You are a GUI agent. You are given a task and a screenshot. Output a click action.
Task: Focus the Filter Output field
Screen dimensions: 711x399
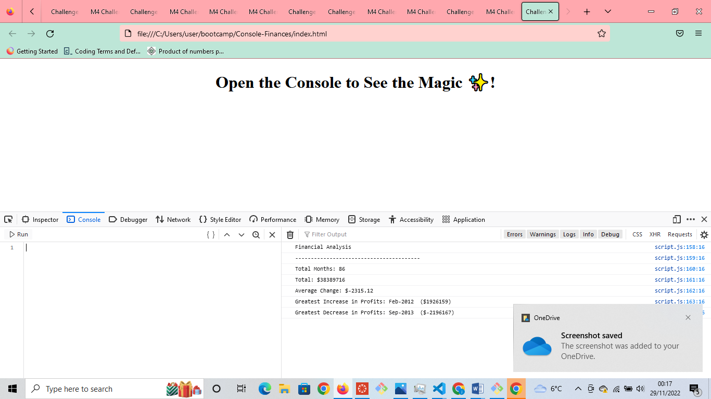[400, 234]
